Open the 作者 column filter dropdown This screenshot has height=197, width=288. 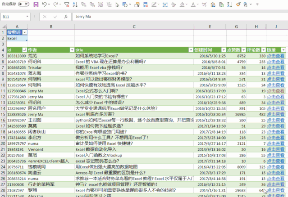72,50
